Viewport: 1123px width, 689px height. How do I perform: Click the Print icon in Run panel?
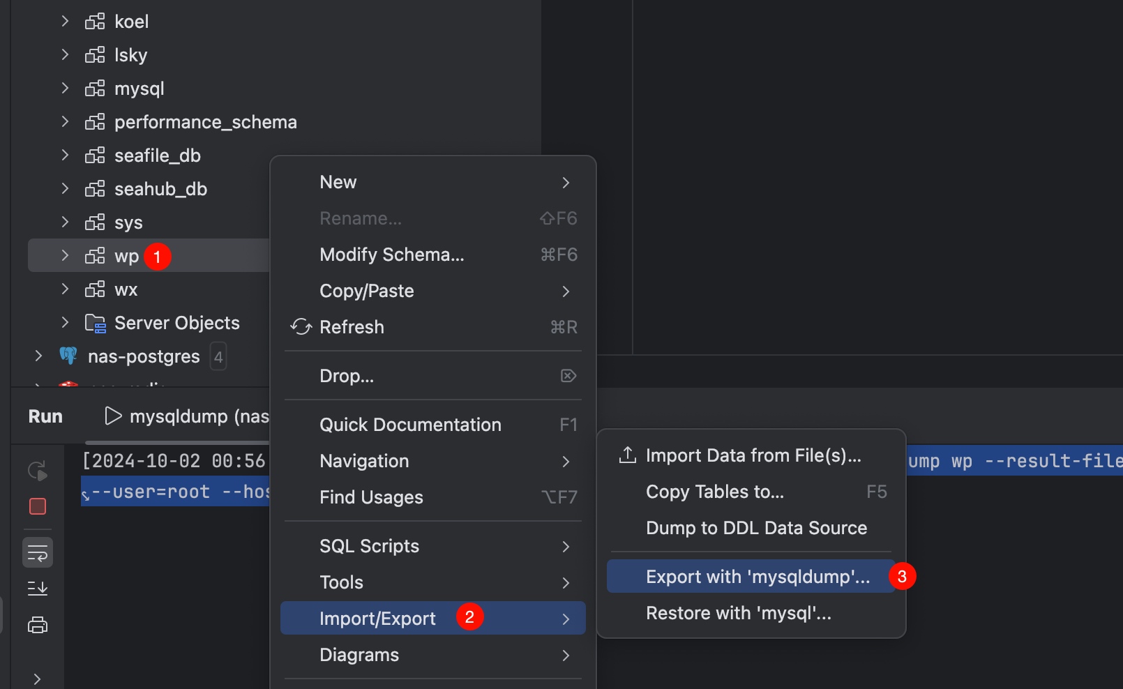click(x=38, y=625)
